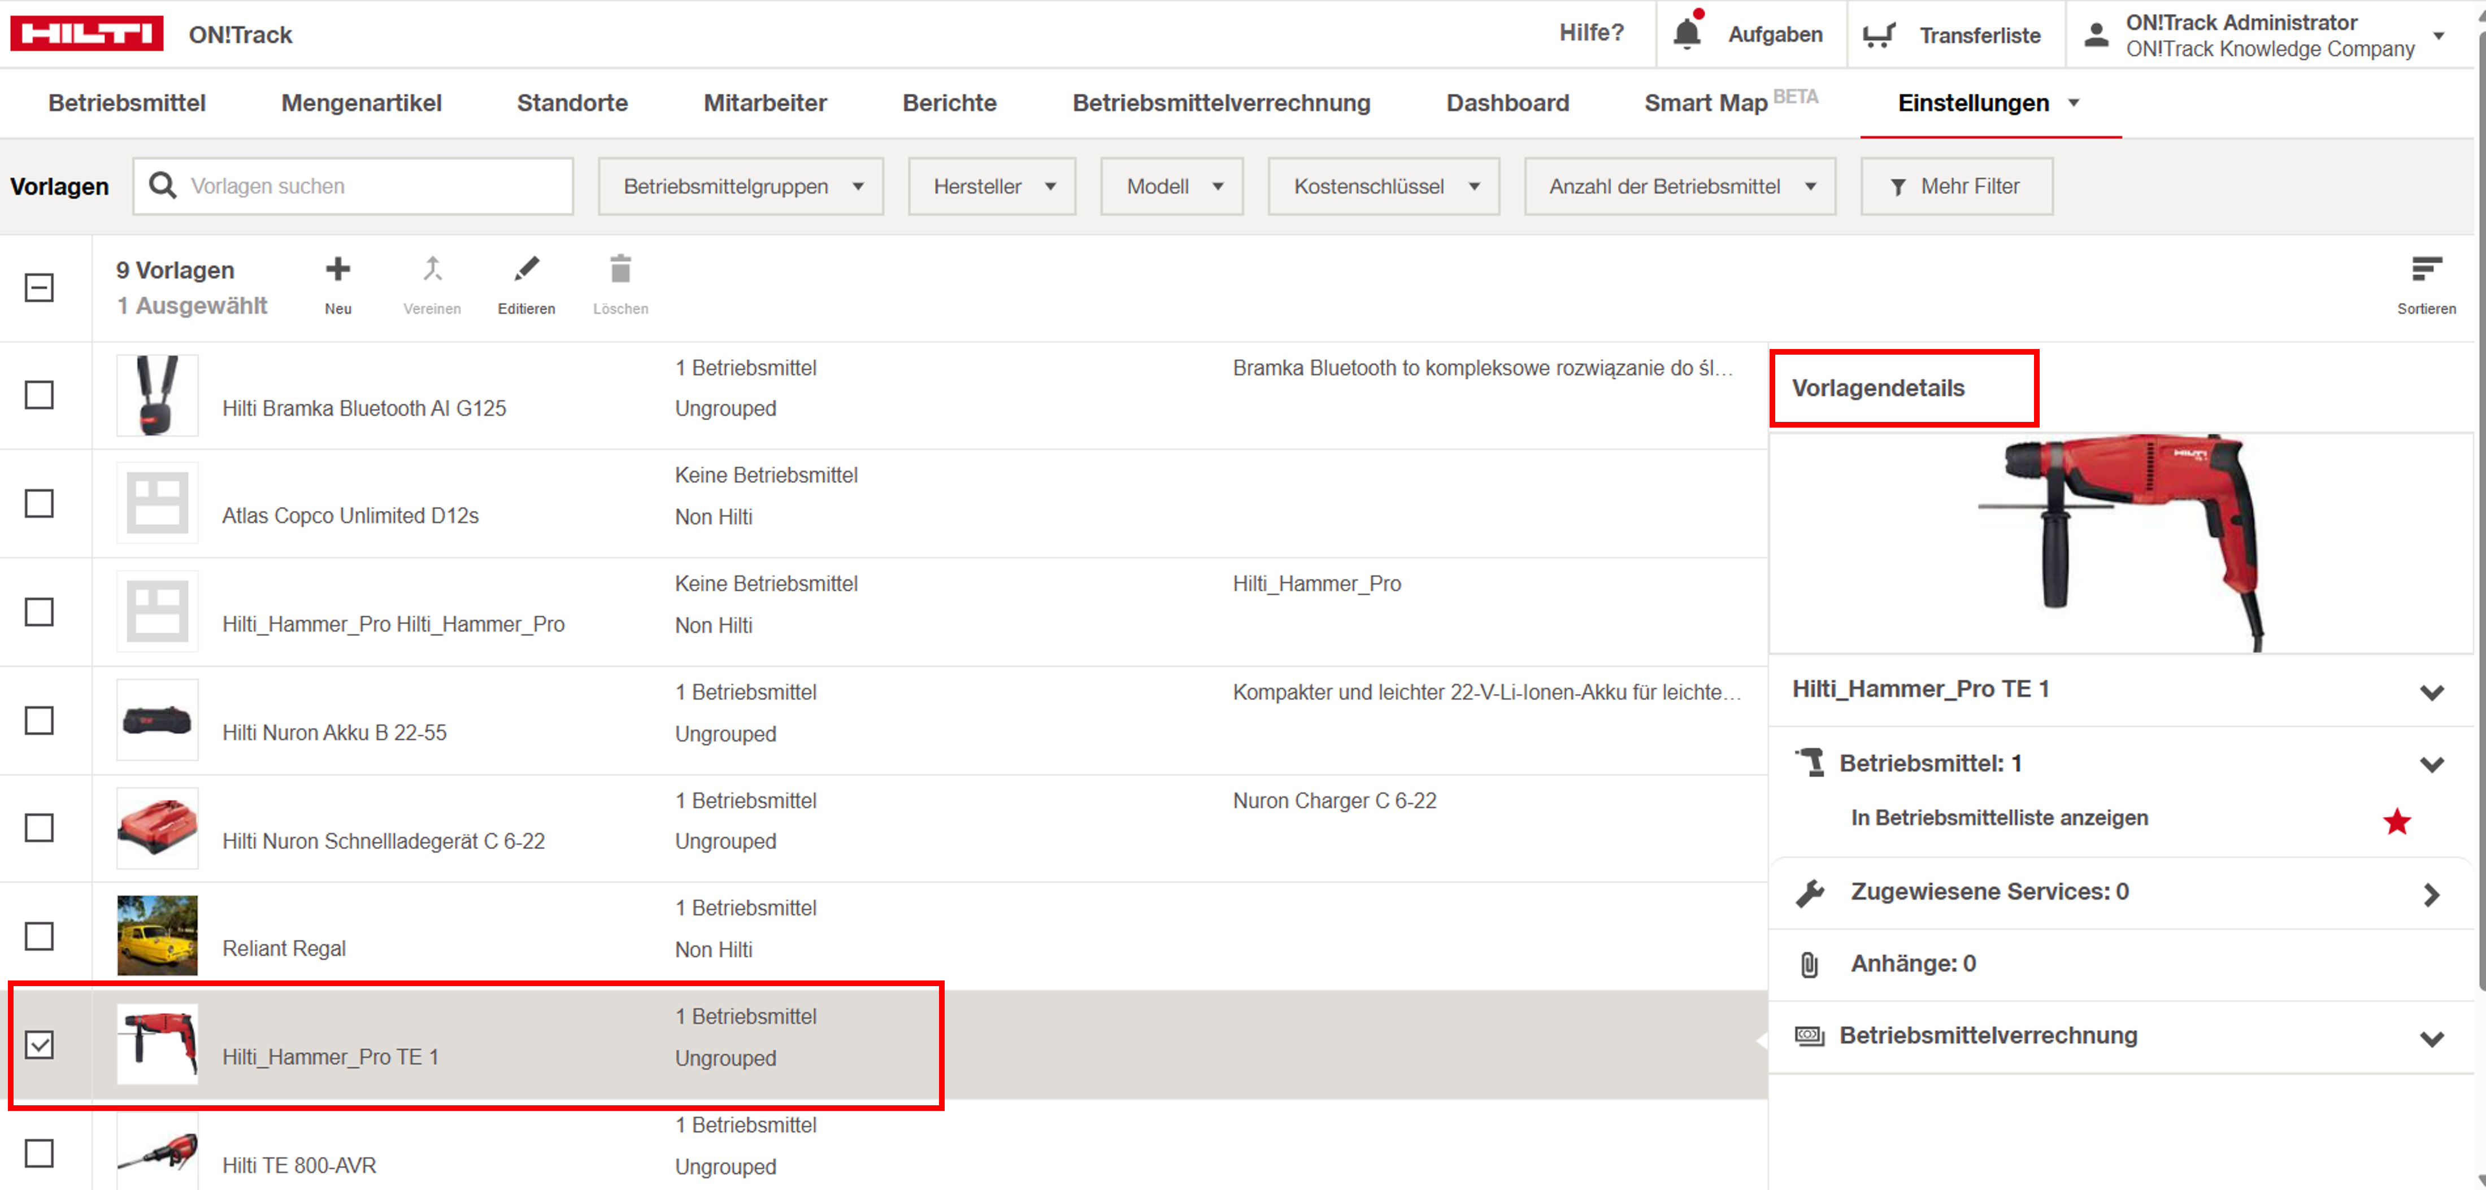The height and width of the screenshot is (1190, 2486).
Task: Click In Betriebsmittelliste anzeigen link
Action: pyautogui.click(x=1998, y=818)
